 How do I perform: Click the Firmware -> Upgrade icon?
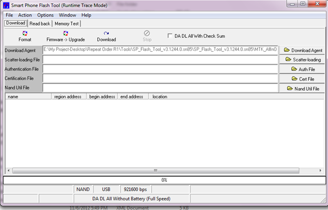pyautogui.click(x=66, y=34)
